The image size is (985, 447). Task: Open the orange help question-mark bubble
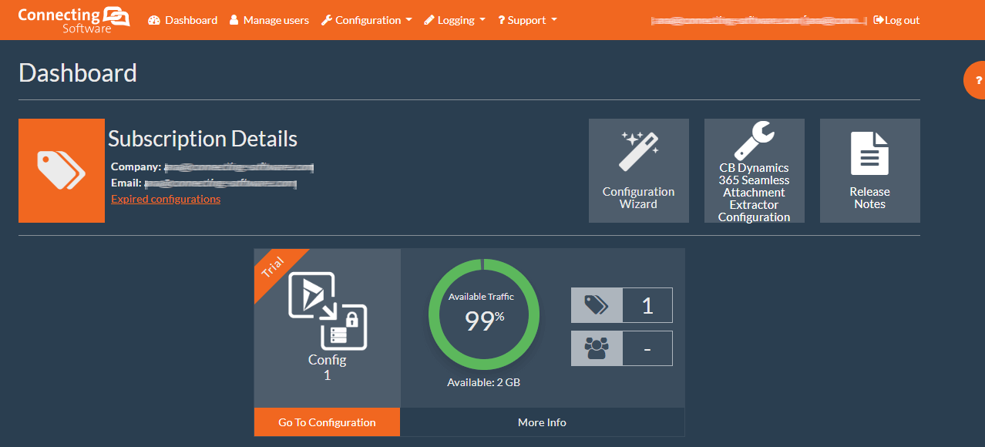975,80
